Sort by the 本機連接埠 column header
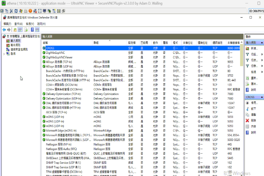264x176 pixels. click(233, 43)
